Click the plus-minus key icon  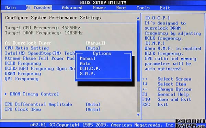[145, 89]
